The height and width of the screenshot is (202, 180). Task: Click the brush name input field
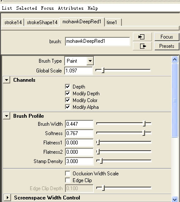[97, 41]
